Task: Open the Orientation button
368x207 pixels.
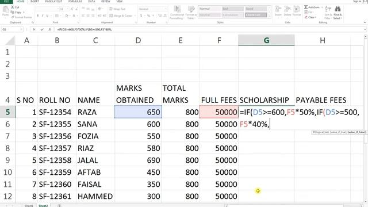Action: tap(99, 9)
